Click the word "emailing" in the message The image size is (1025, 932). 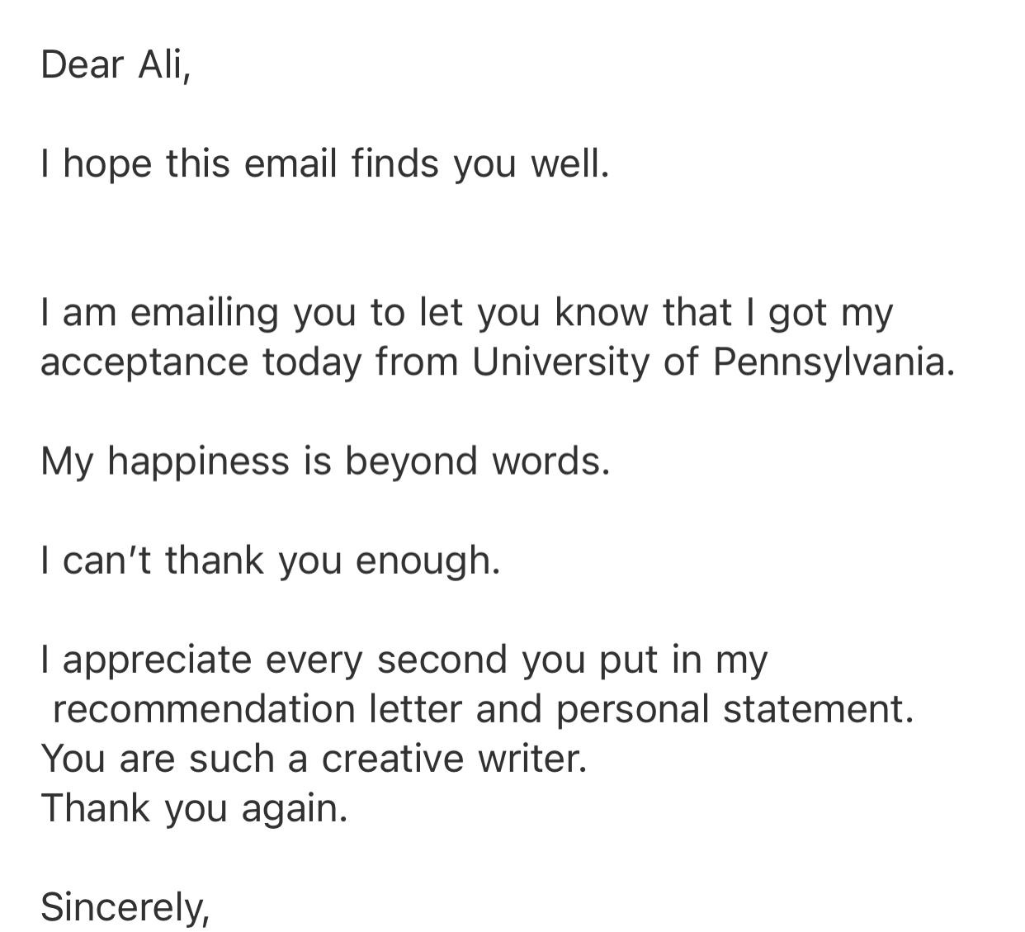click(203, 313)
